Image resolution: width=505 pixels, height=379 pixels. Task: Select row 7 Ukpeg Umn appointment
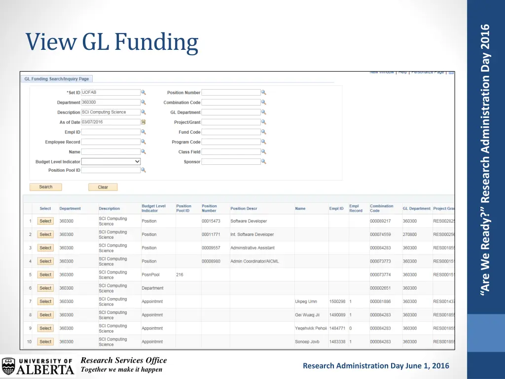[45, 302]
